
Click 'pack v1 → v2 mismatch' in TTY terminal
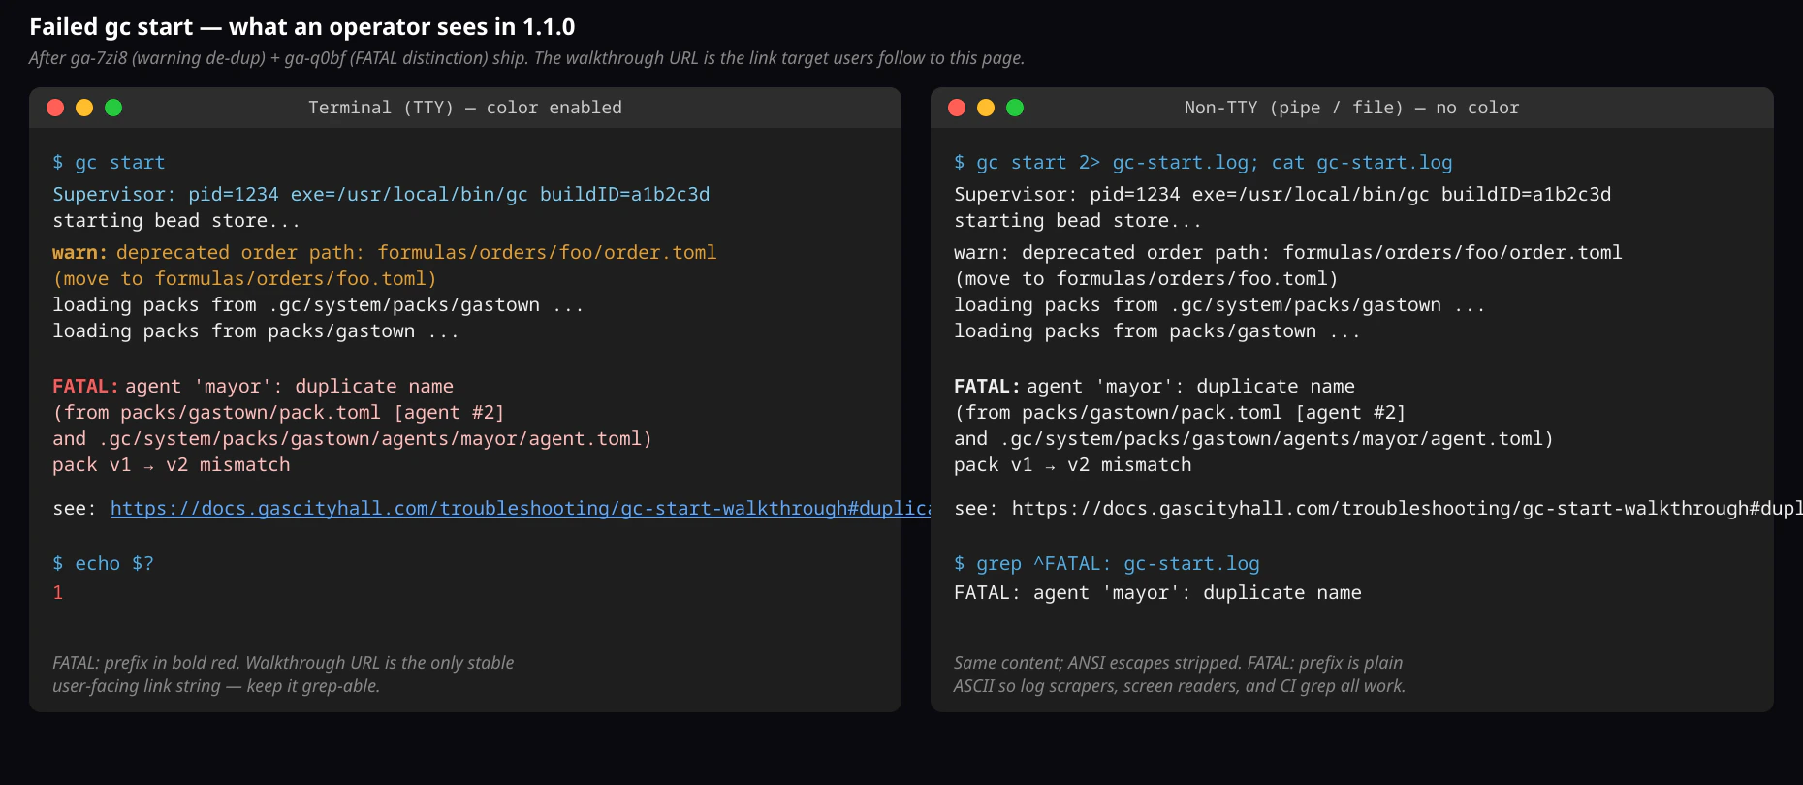(x=172, y=465)
